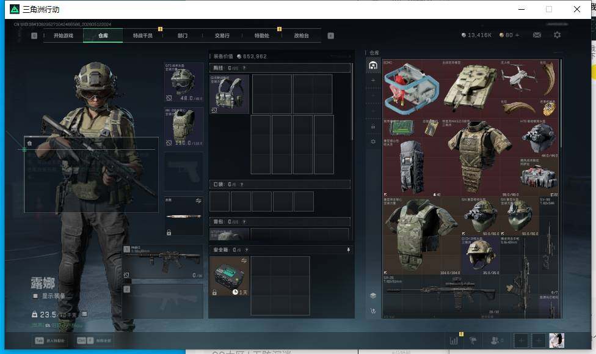Image resolution: width=596 pixels, height=354 pixels.
Task: Select the 仓库 tab
Action: [x=103, y=36]
